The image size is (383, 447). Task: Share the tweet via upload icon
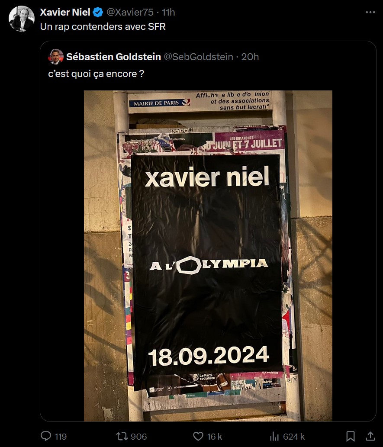point(370,436)
